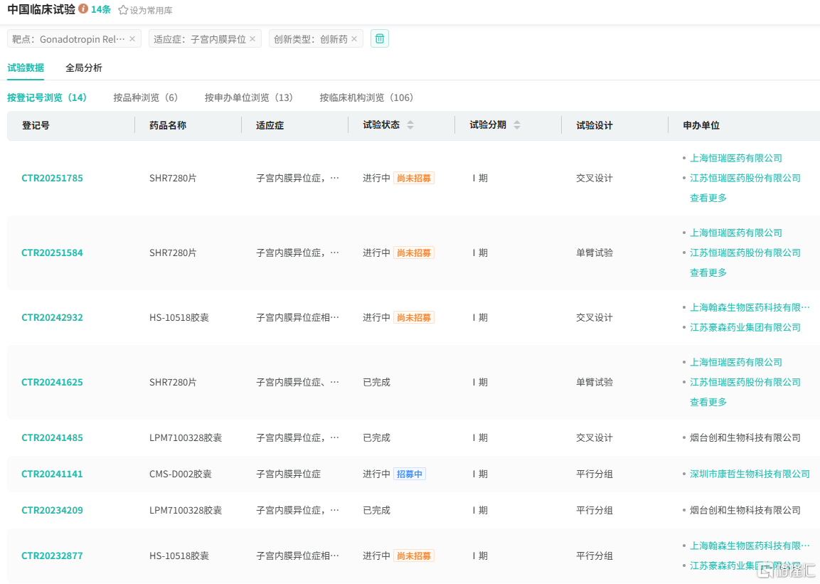Switch to the 全局分析 tab

[84, 68]
